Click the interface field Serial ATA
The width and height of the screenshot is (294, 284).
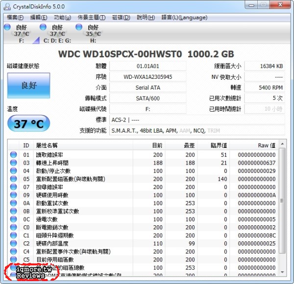[x=148, y=88]
